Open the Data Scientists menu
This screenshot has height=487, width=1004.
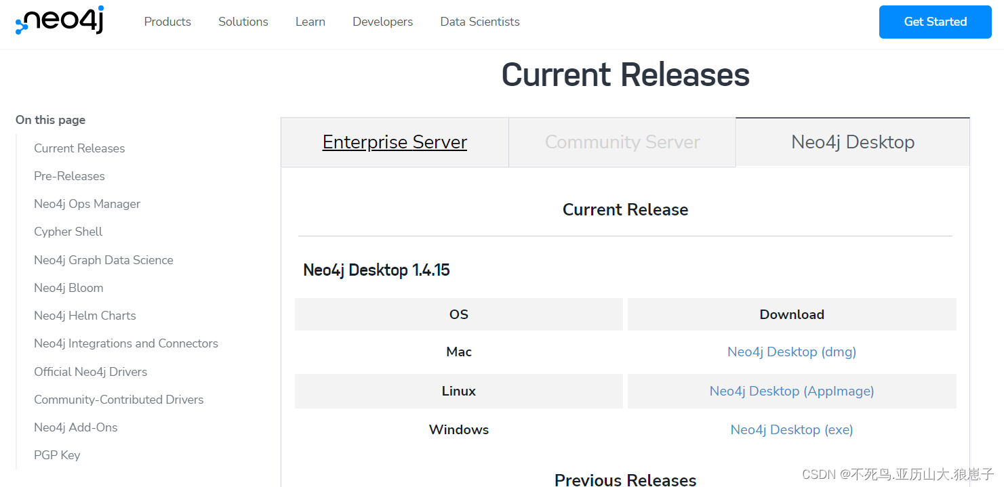coord(479,22)
